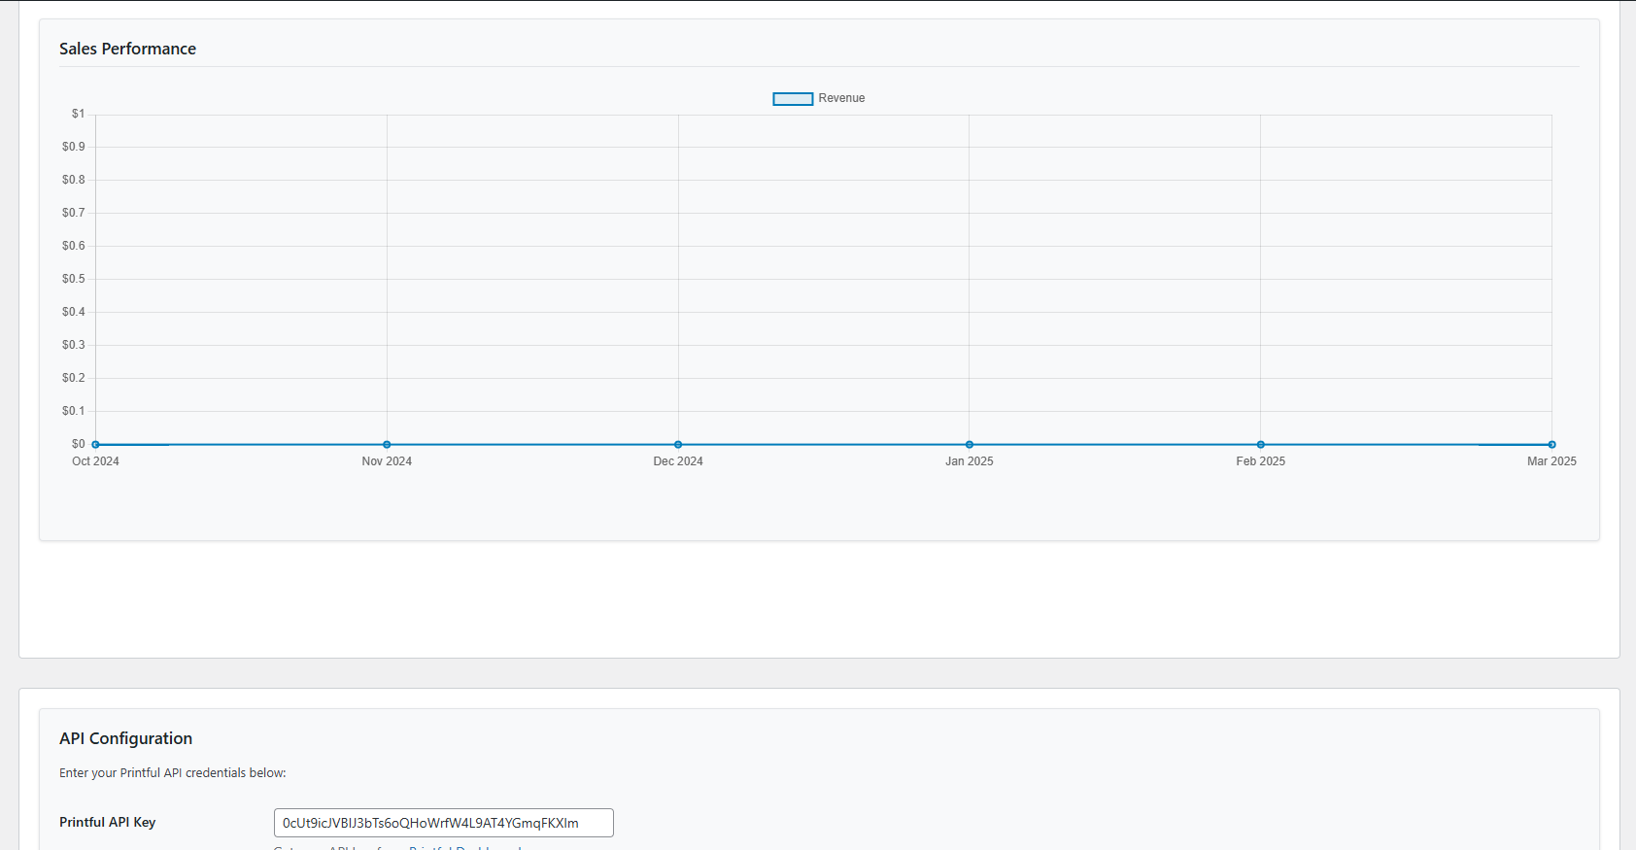This screenshot has height=850, width=1636.
Task: Click the Revenue legend color box
Action: click(x=793, y=99)
